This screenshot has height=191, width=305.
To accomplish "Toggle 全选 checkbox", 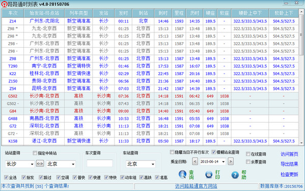I will [x=6, y=177].
